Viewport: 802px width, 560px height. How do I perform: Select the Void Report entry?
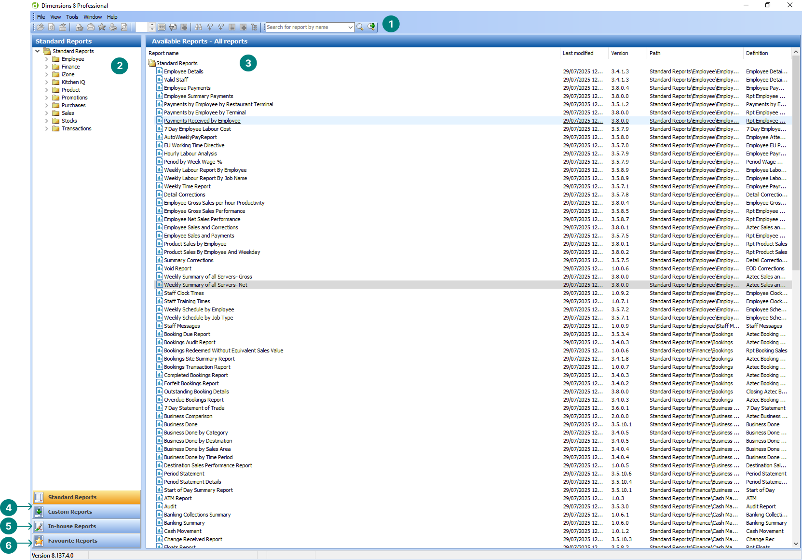click(177, 268)
